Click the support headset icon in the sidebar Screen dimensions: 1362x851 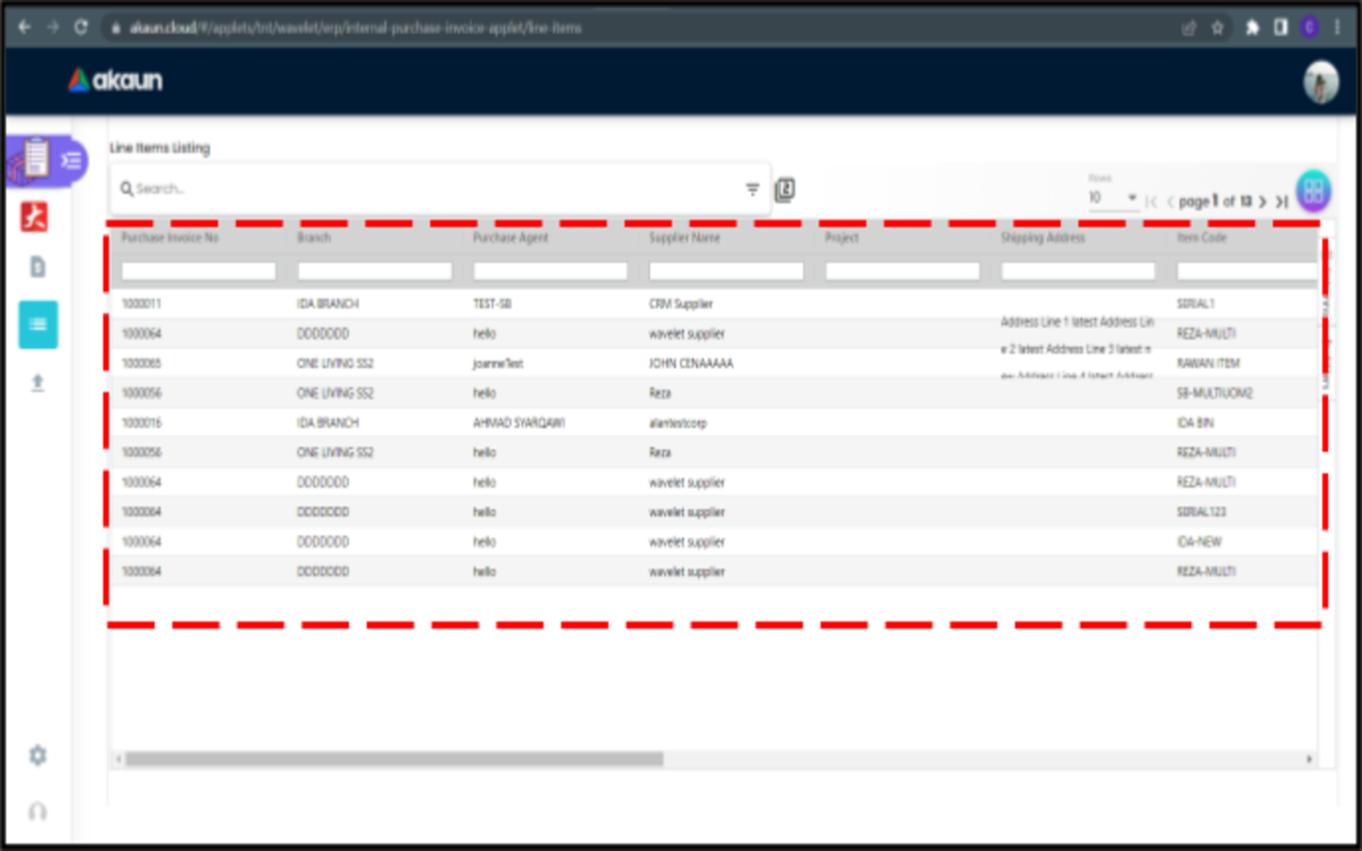coord(38,811)
